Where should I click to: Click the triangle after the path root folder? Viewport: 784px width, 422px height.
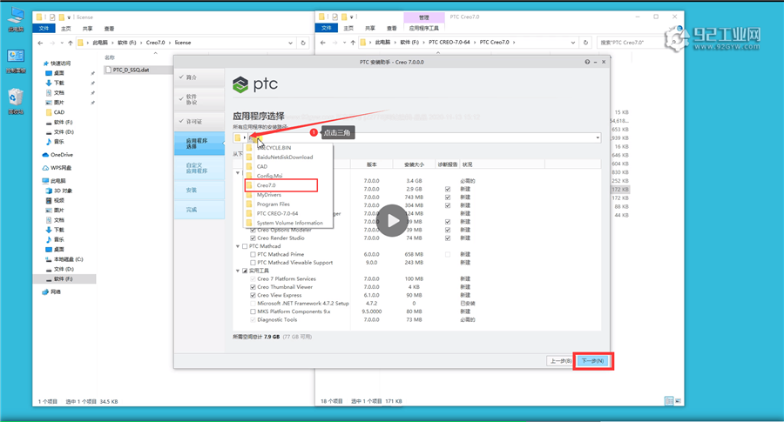[x=245, y=137]
